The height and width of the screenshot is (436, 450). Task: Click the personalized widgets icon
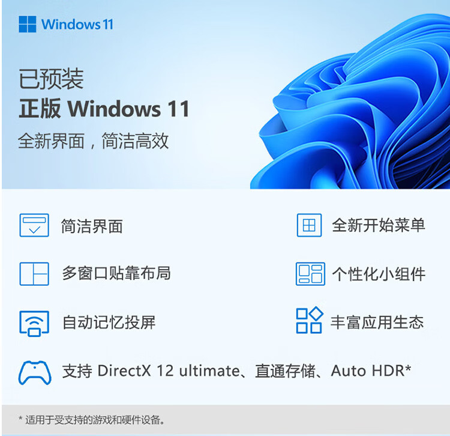[310, 274]
